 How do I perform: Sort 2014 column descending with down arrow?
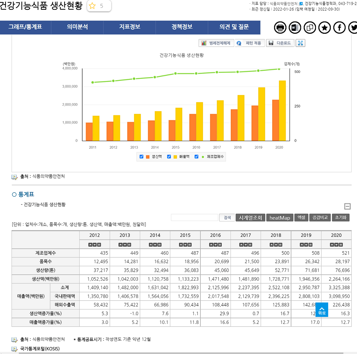155,245
